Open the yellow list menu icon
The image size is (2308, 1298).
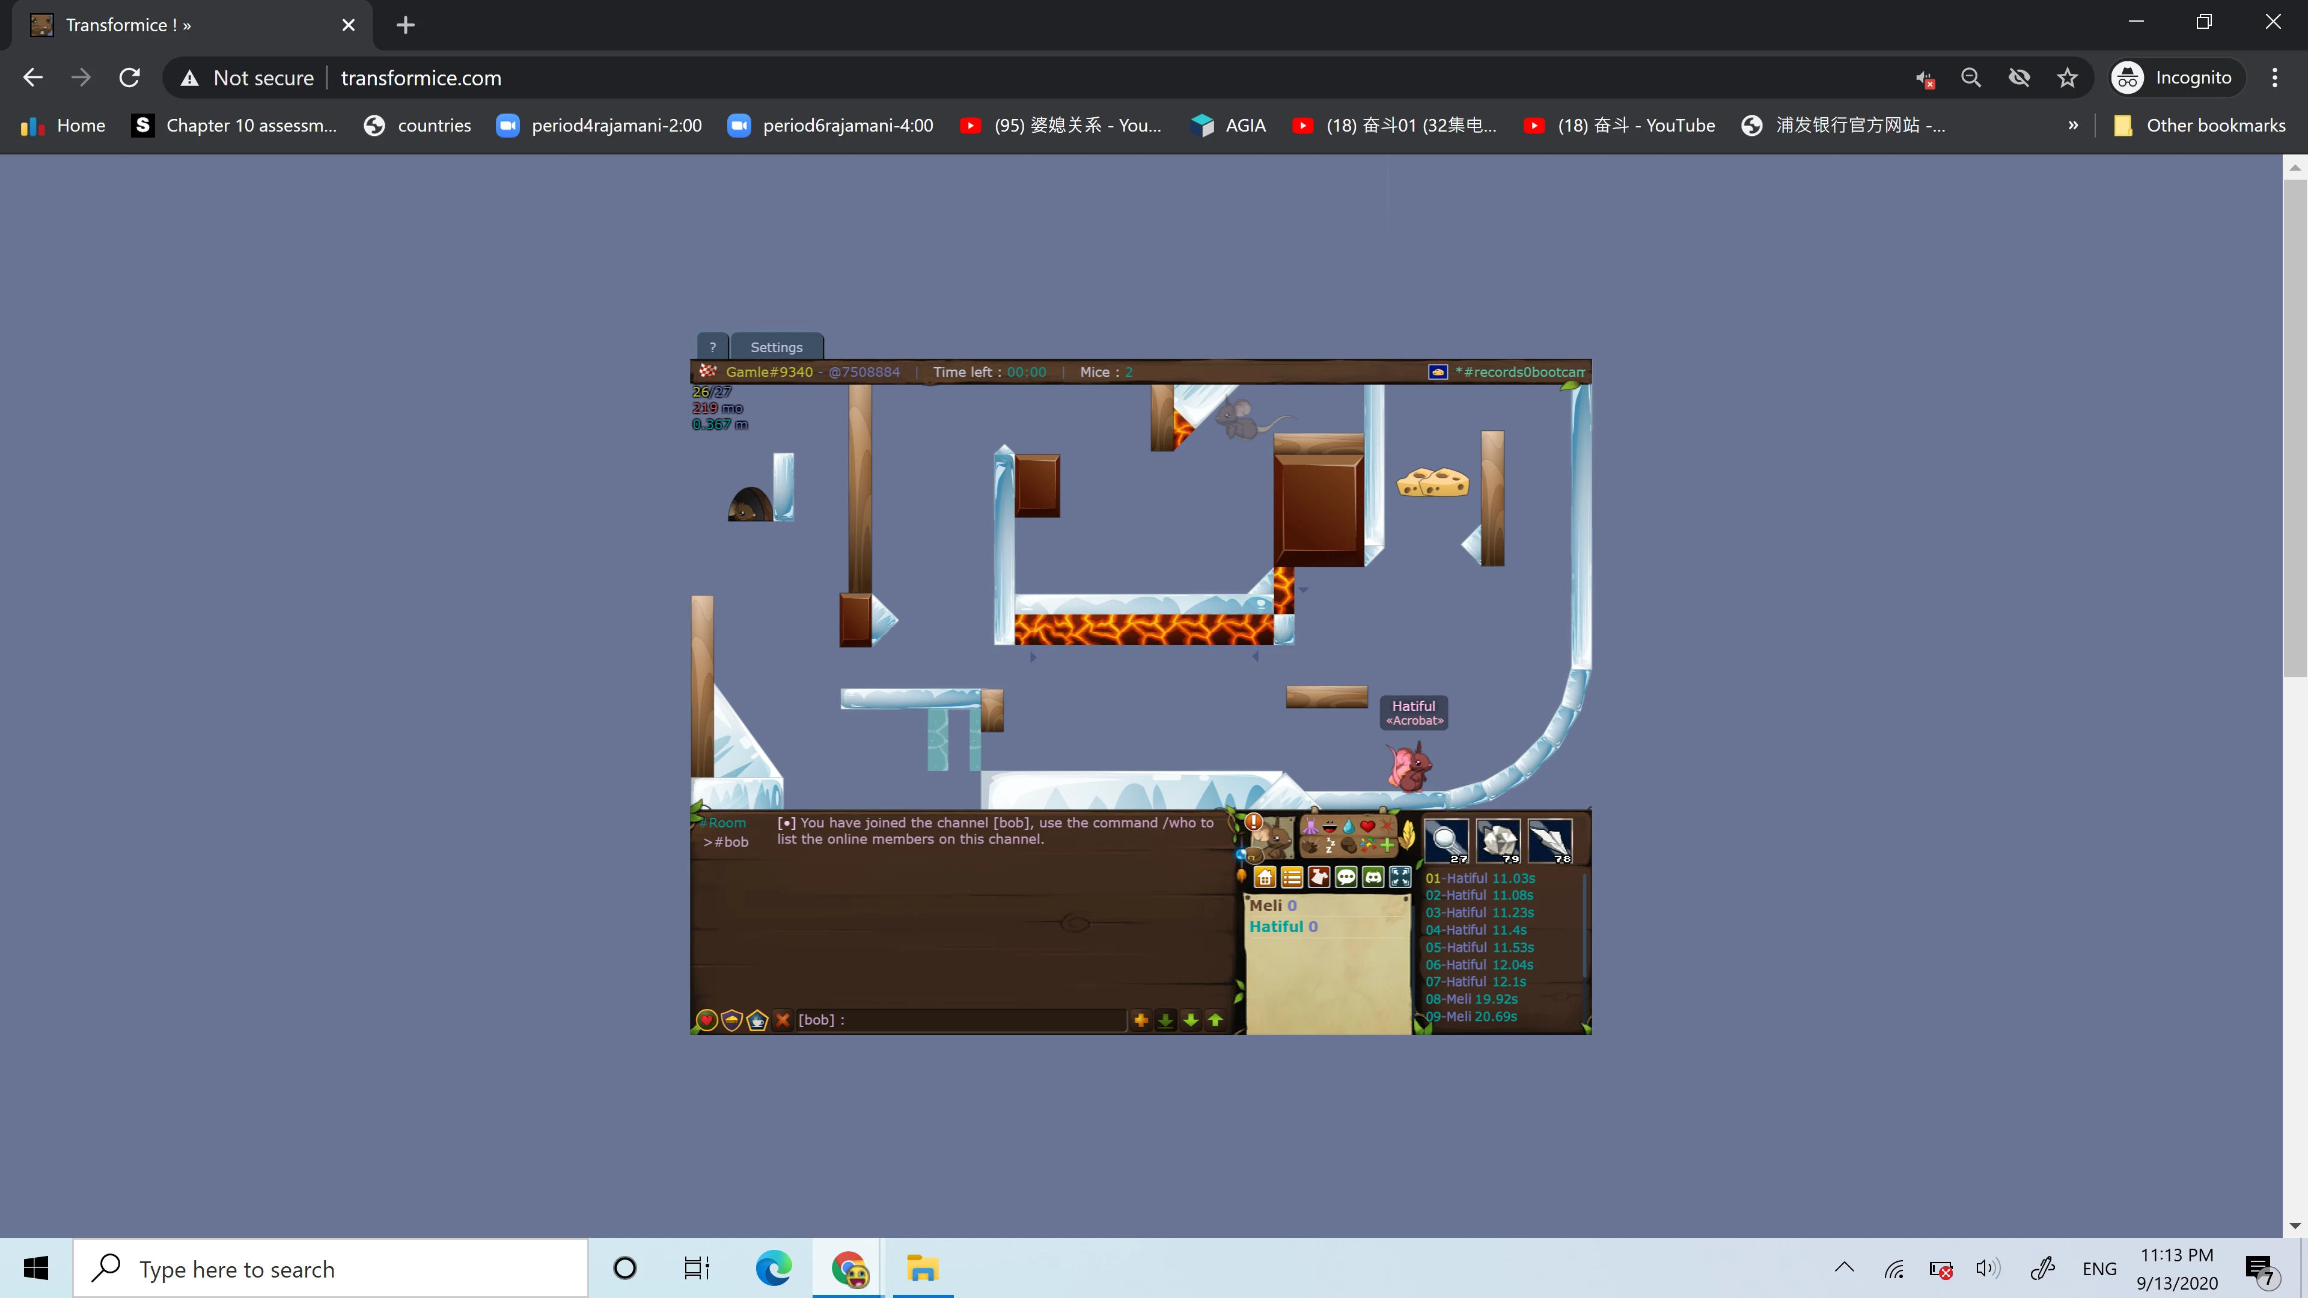[1292, 877]
